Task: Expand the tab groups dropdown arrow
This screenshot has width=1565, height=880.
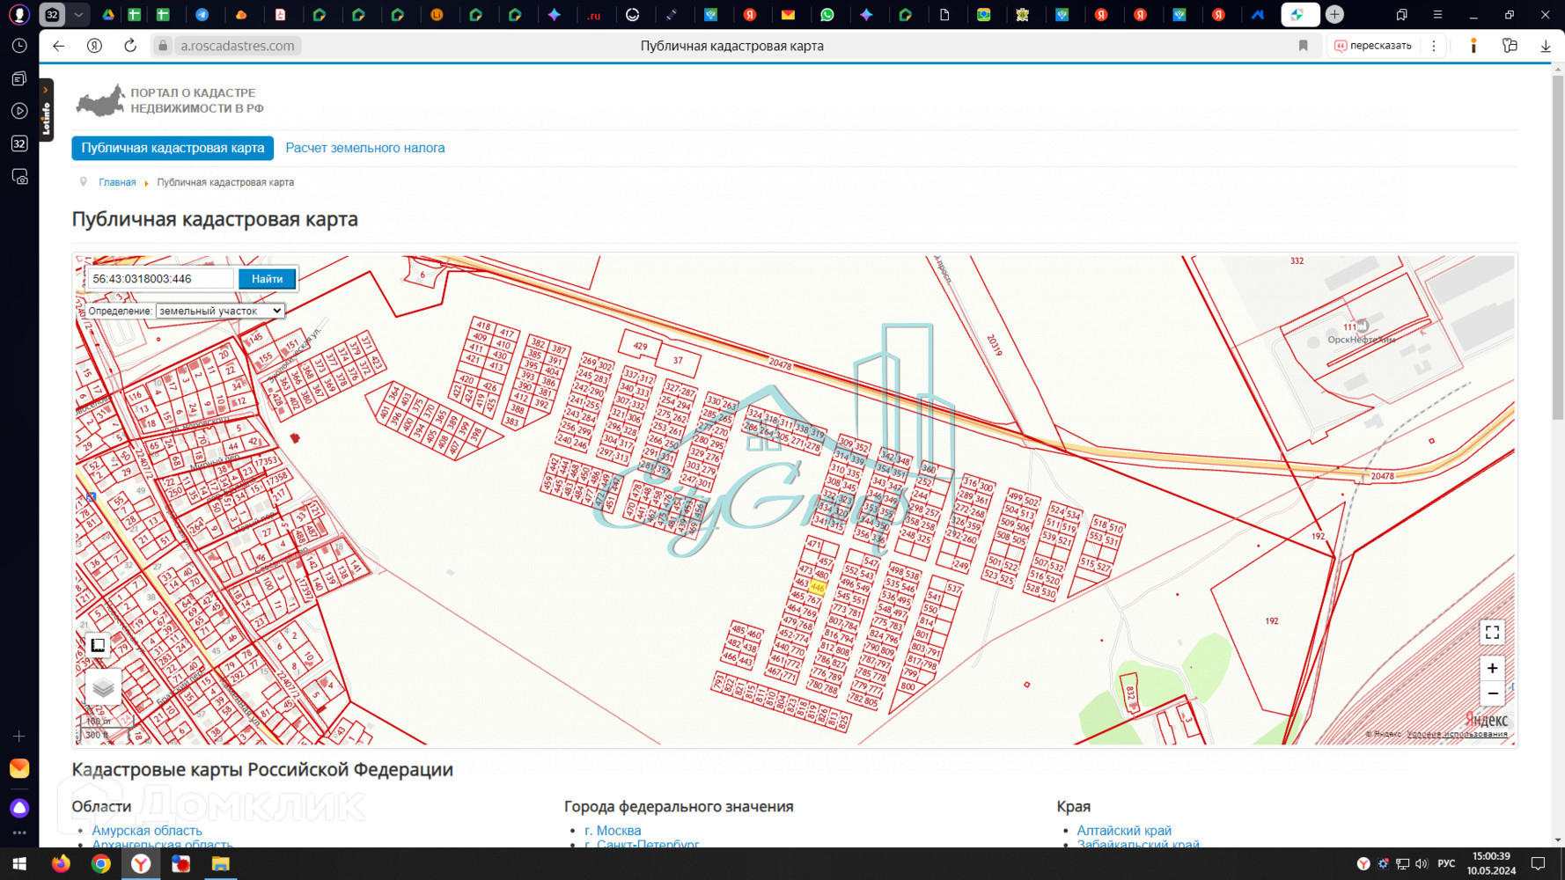Action: 78,15
